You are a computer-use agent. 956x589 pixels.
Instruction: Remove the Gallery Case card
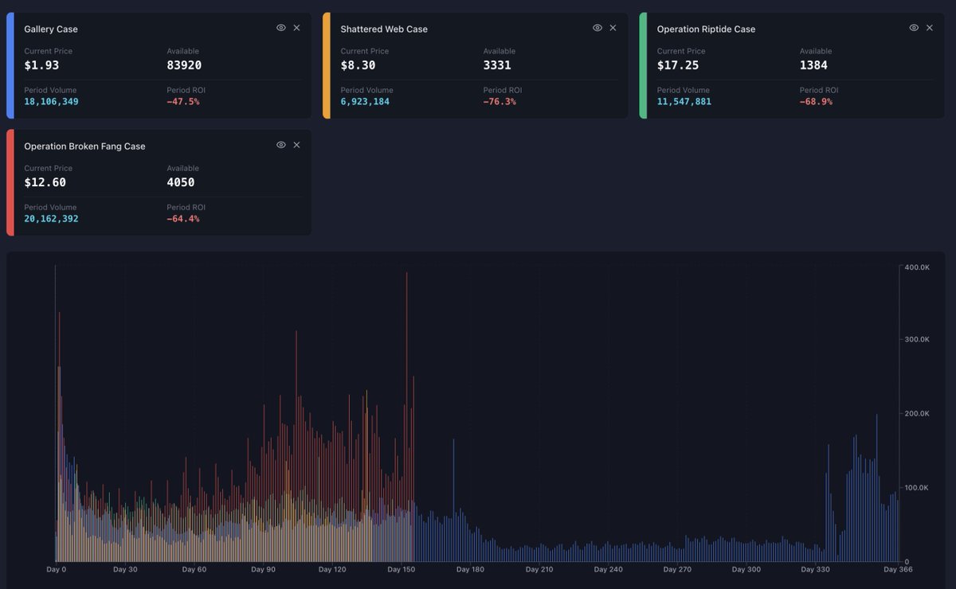pyautogui.click(x=297, y=28)
